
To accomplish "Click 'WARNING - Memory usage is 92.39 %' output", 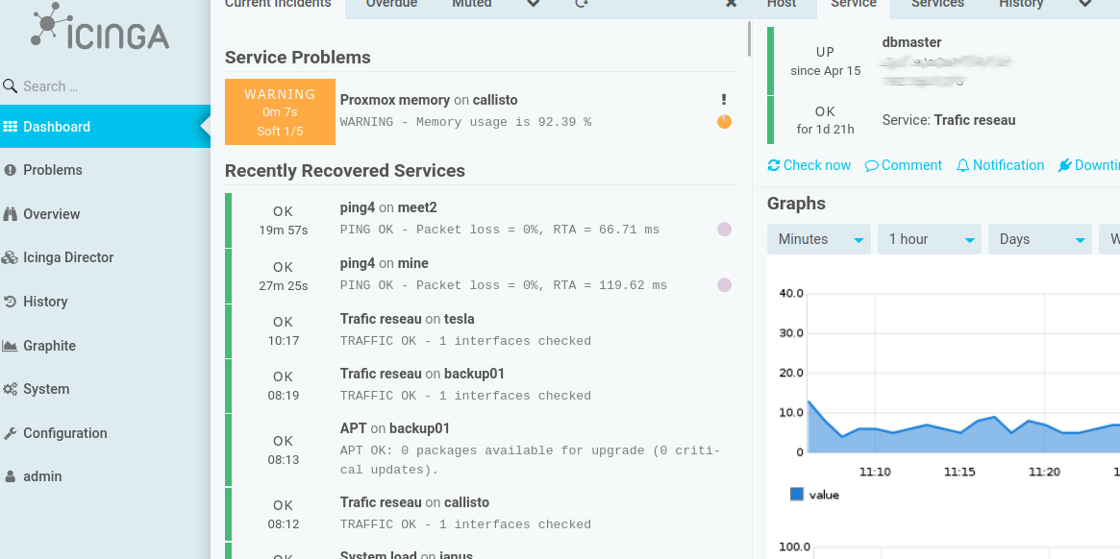I will coord(465,122).
